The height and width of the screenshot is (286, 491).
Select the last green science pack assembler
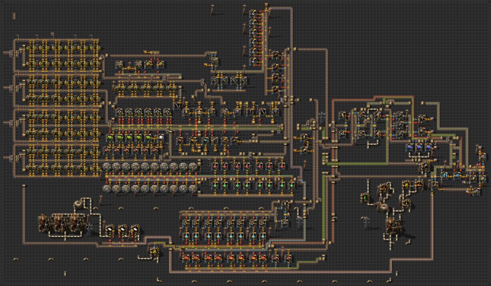(292, 185)
